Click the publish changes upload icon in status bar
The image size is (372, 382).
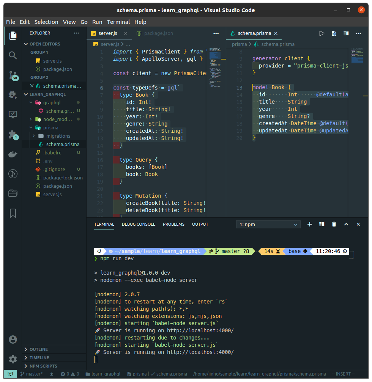52,374
